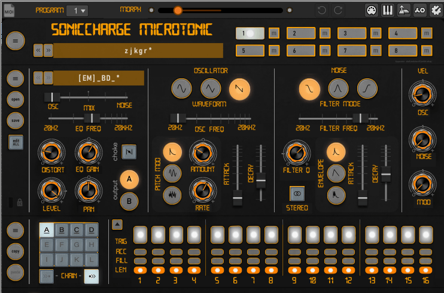Select the sawtooth oscillator waveform
The width and height of the screenshot is (444, 293).
point(239,89)
